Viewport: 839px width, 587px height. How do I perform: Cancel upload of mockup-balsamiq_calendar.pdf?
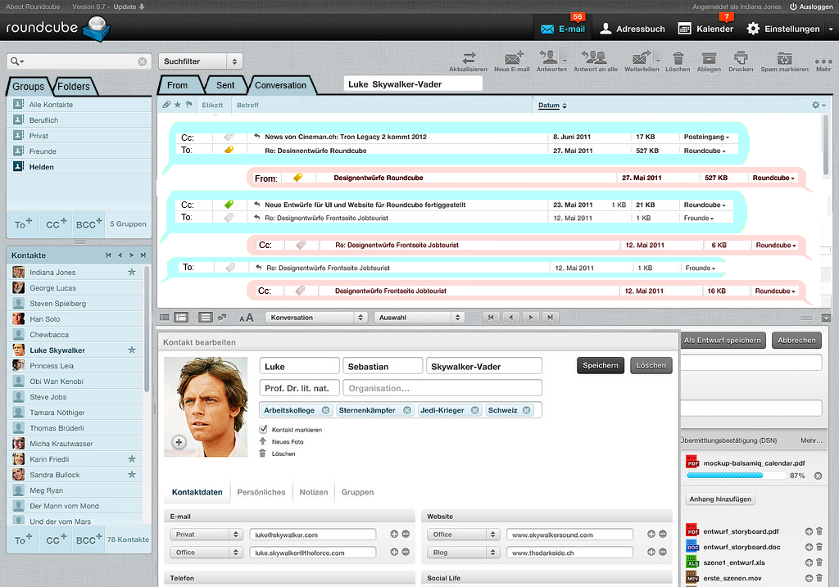click(819, 476)
